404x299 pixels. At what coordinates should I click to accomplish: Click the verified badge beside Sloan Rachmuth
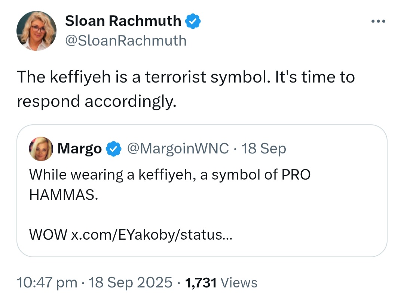pyautogui.click(x=193, y=21)
